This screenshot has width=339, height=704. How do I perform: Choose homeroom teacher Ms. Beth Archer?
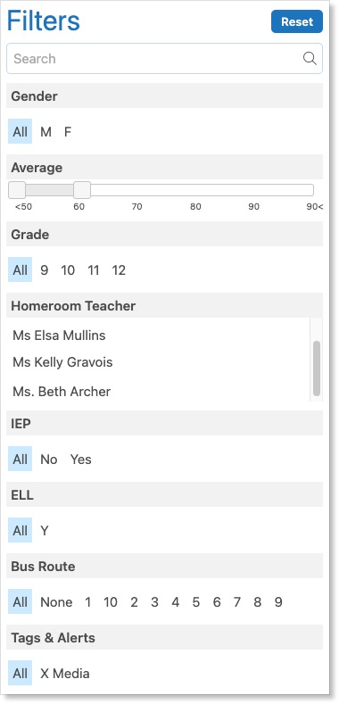click(x=62, y=392)
